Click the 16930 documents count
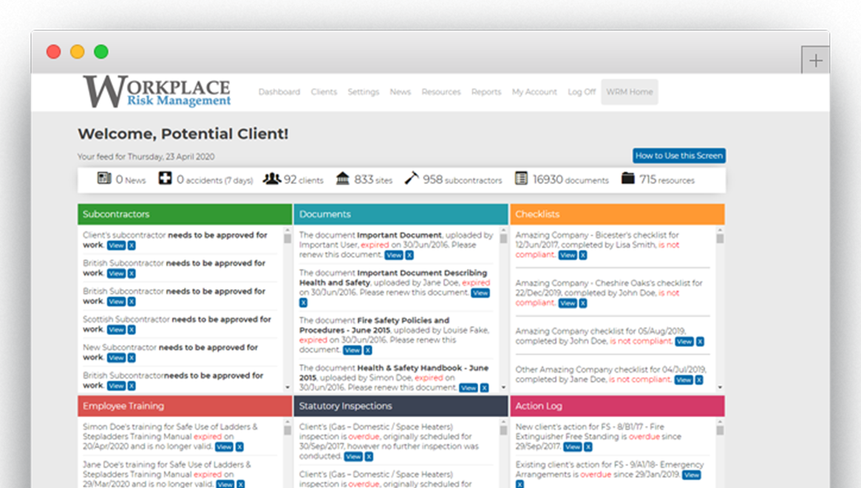Image resolution: width=861 pixels, height=488 pixels. coord(571,180)
